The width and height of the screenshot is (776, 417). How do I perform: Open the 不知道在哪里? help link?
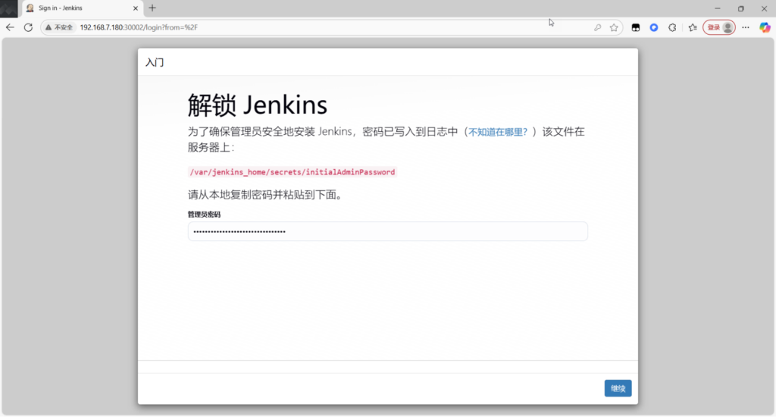pos(497,132)
